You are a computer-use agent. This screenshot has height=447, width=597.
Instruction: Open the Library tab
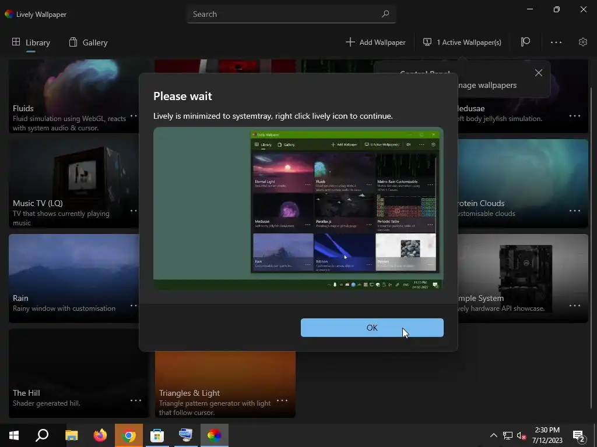click(31, 42)
